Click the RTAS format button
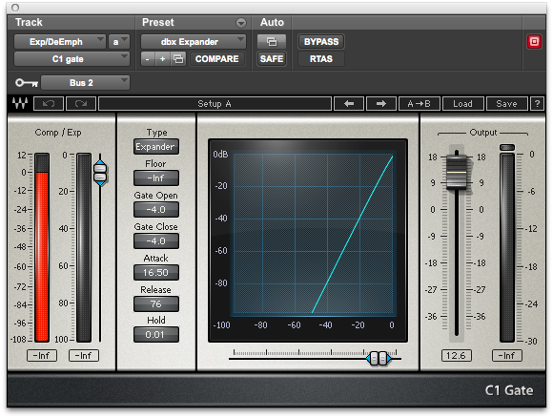The image size is (553, 418). pos(321,59)
